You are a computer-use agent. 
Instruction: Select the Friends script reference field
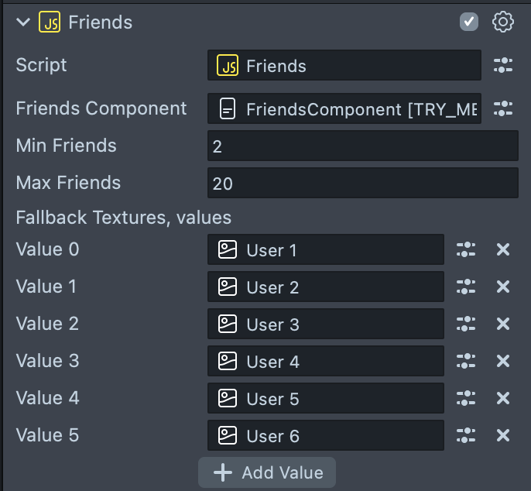click(344, 66)
